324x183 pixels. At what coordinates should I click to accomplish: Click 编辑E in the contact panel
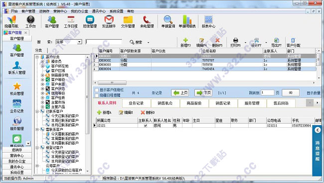126,112
